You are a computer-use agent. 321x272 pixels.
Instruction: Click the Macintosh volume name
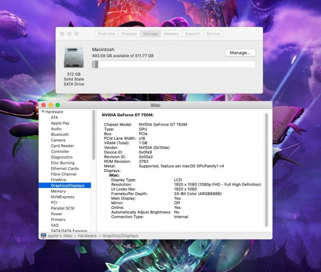coord(103,49)
